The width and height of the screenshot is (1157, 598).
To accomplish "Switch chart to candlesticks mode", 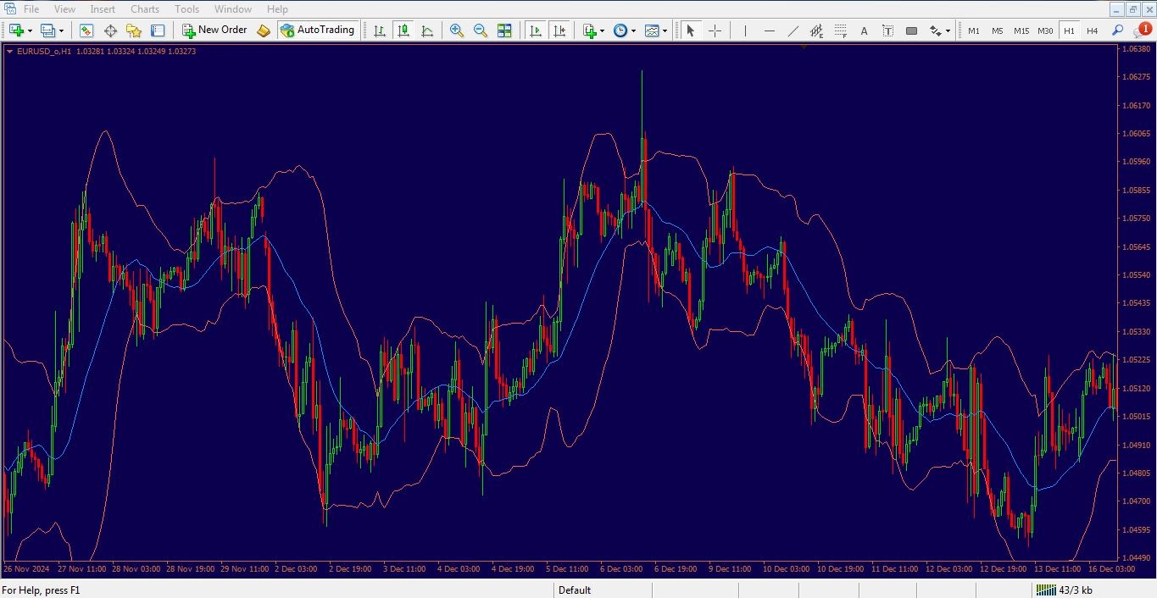I will click(403, 30).
